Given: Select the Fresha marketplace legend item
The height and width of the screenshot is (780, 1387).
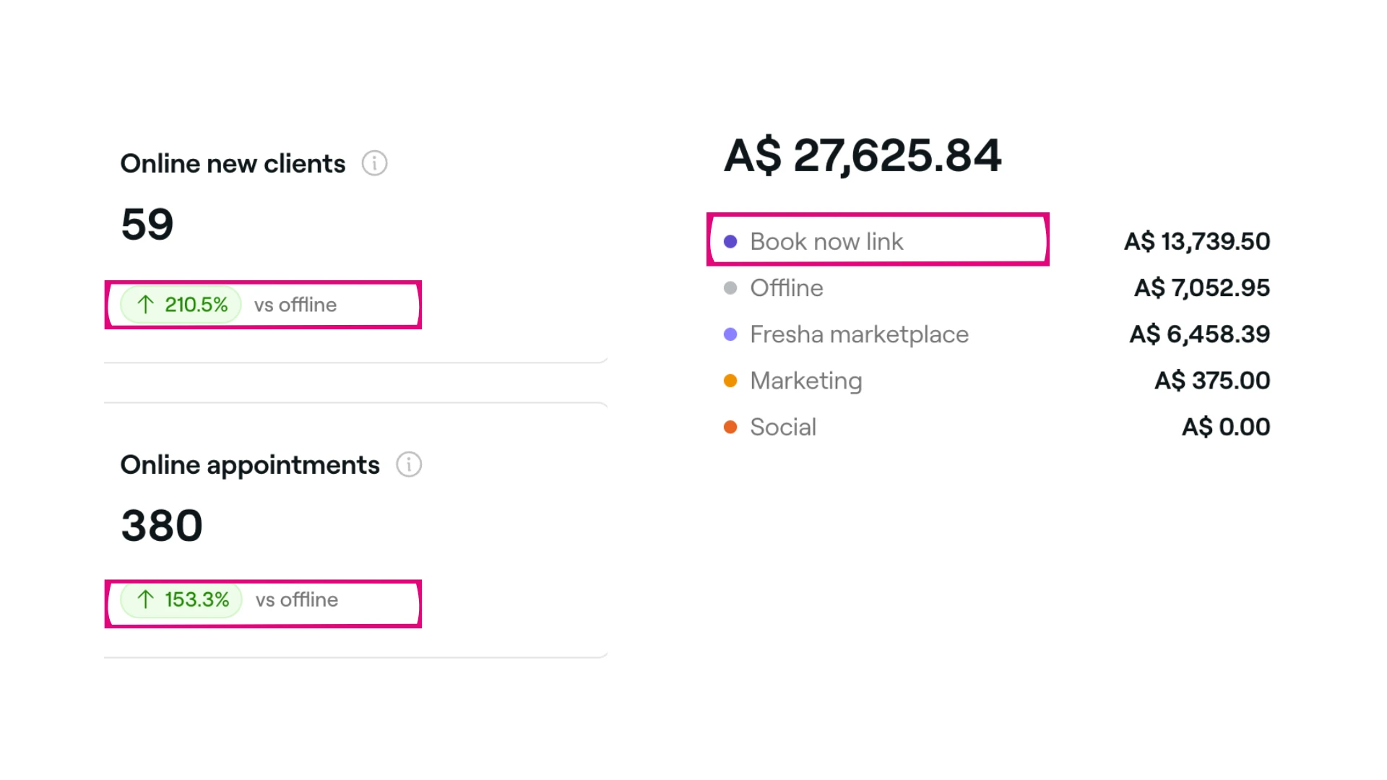Looking at the screenshot, I should coord(858,334).
